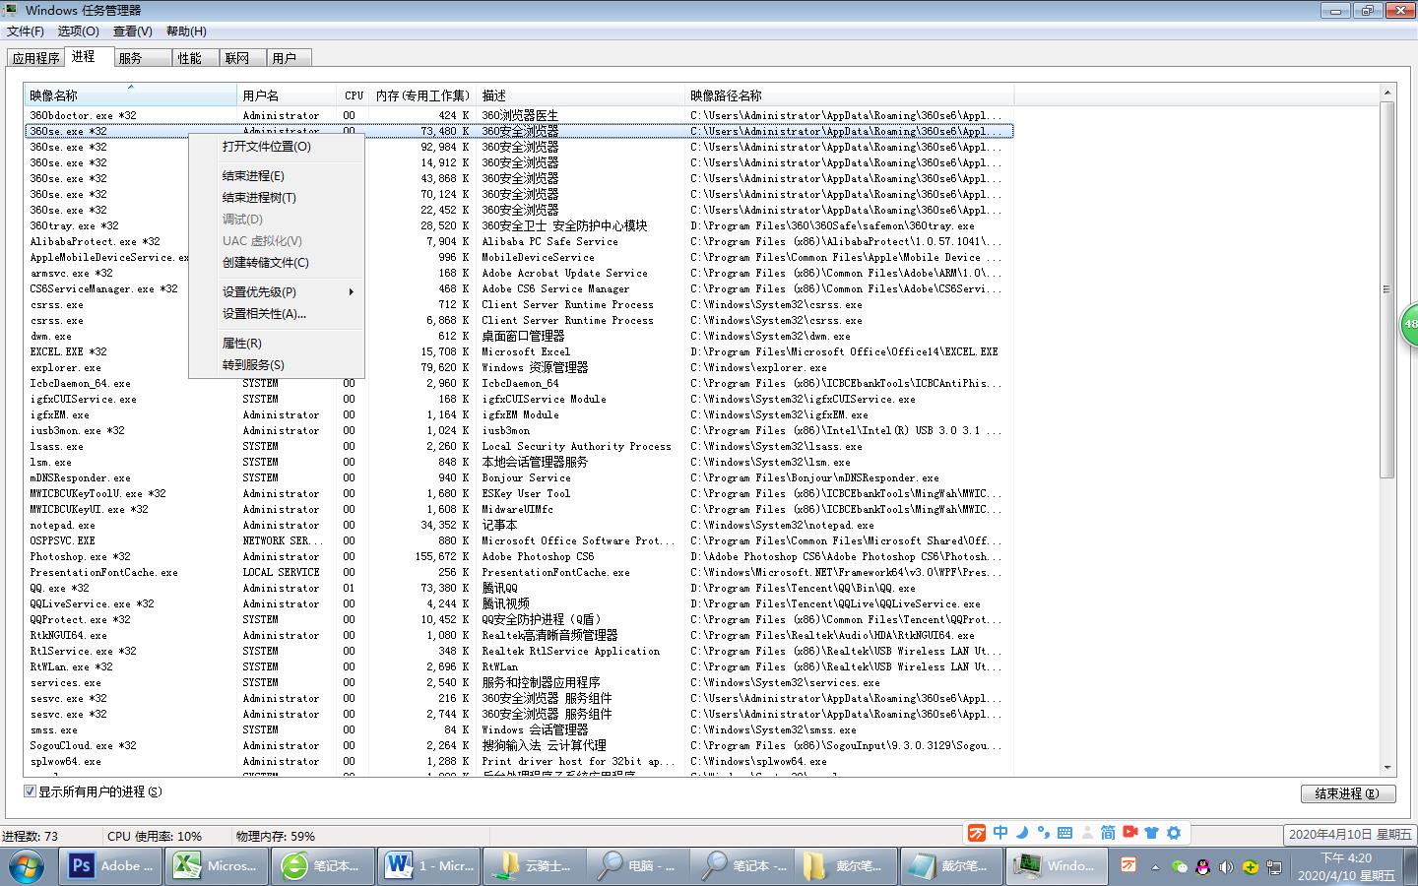Open the QQ penguin tray icon
Viewport: 1418px width, 886px height.
[x=1202, y=867]
